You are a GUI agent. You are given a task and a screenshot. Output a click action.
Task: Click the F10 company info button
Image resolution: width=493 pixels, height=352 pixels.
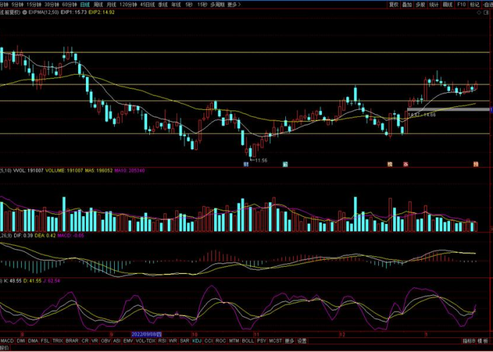(x=461, y=4)
